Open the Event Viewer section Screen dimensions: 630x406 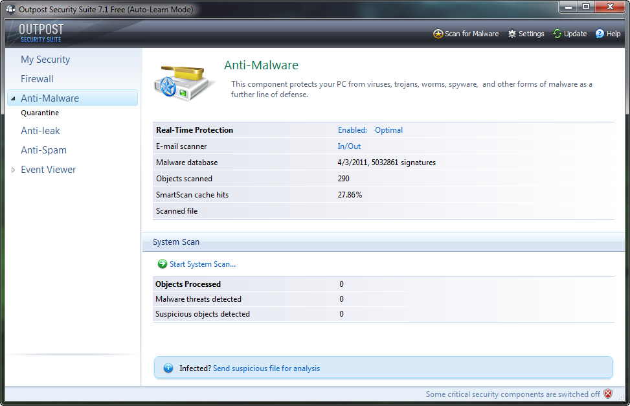tap(48, 170)
